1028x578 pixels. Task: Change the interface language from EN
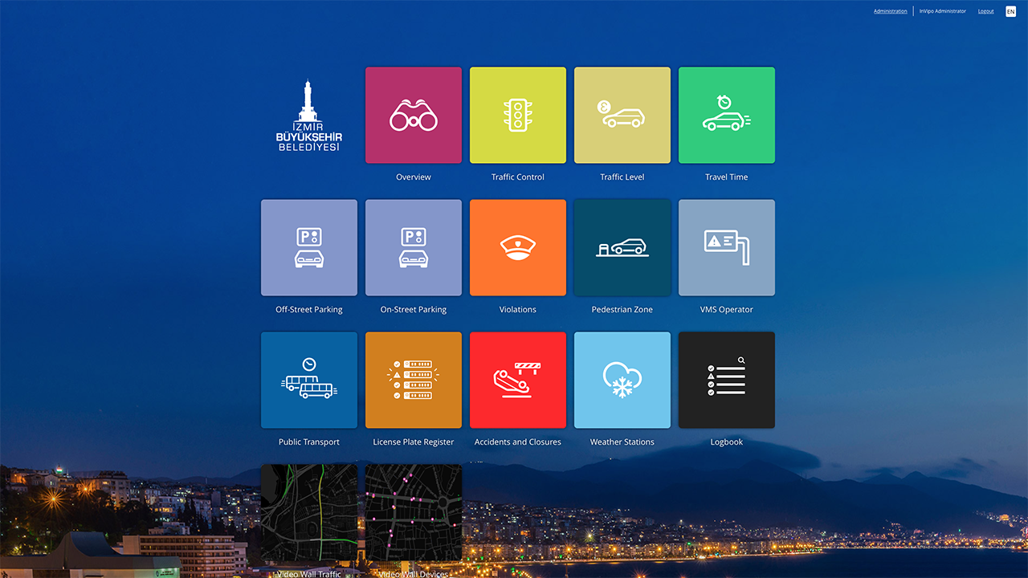(x=1010, y=11)
